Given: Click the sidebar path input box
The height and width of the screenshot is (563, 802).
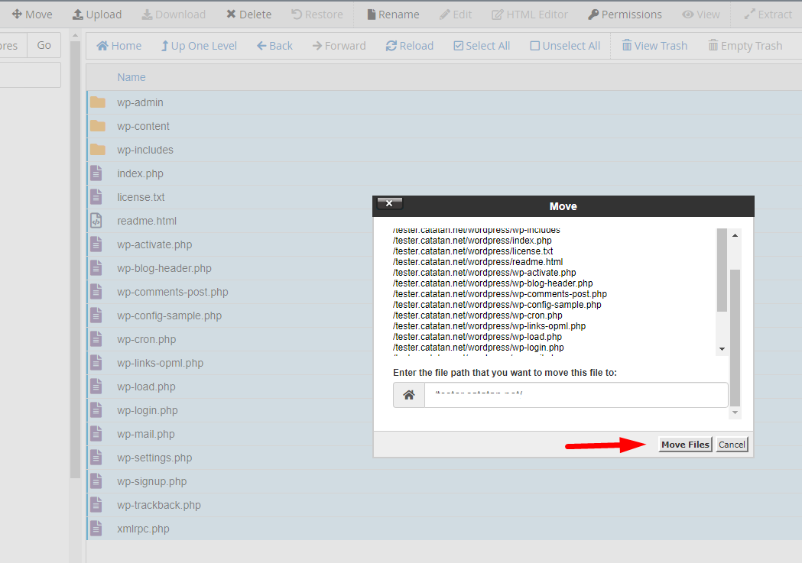Looking at the screenshot, I should (x=30, y=75).
